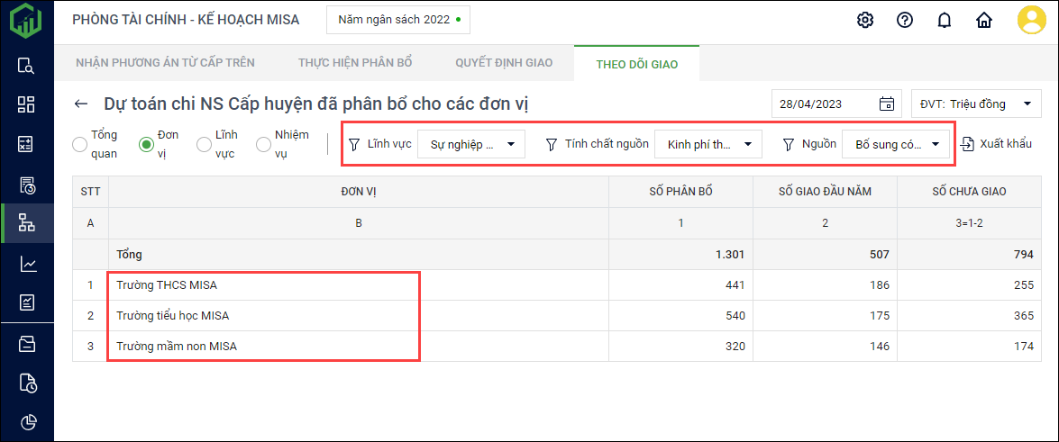
Task: Click the STT column header
Action: pos(90,192)
